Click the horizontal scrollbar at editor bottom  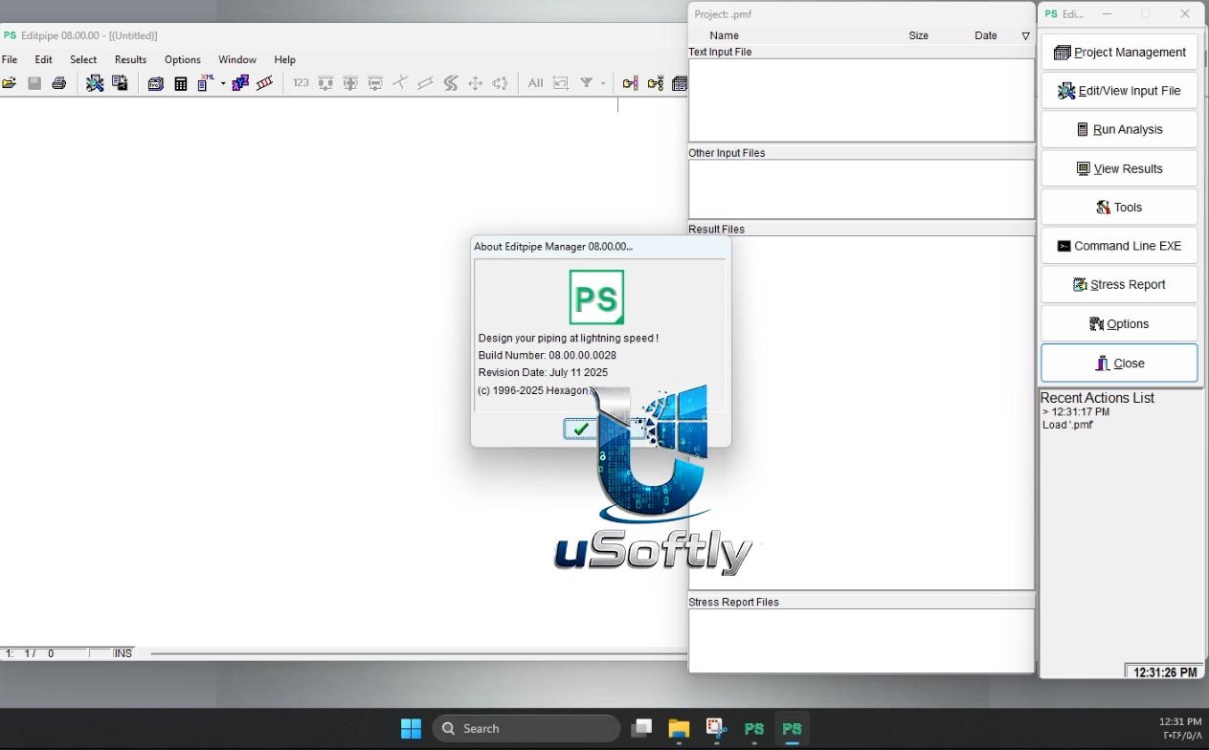(x=417, y=653)
